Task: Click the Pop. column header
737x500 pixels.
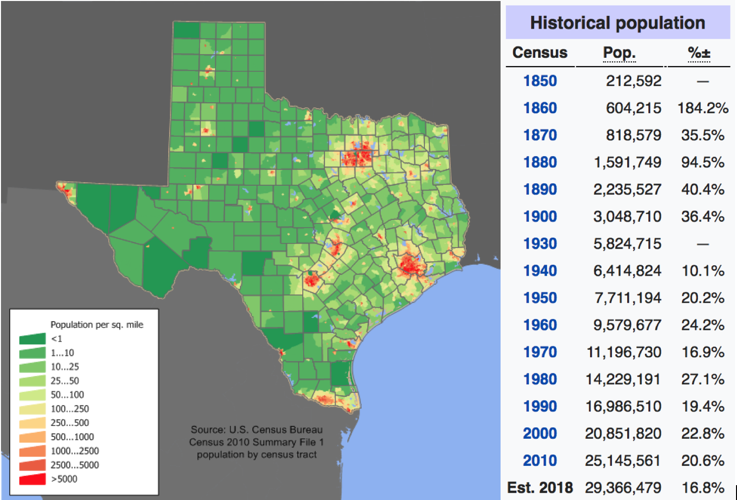Action: click(x=619, y=53)
